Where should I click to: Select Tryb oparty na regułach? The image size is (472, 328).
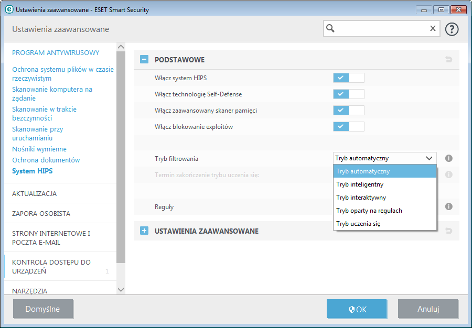[385, 211]
